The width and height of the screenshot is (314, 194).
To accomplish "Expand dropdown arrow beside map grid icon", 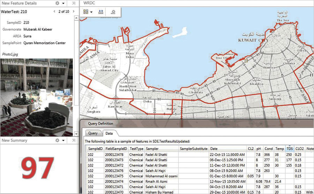I will click(91, 12).
